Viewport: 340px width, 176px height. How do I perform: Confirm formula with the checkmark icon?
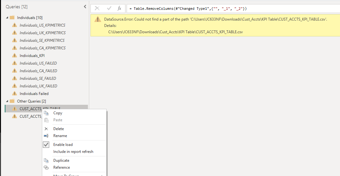(109, 9)
